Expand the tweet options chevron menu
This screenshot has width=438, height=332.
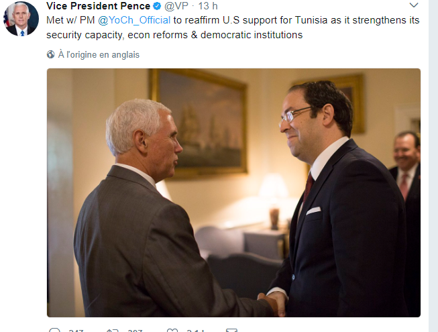coord(414,5)
